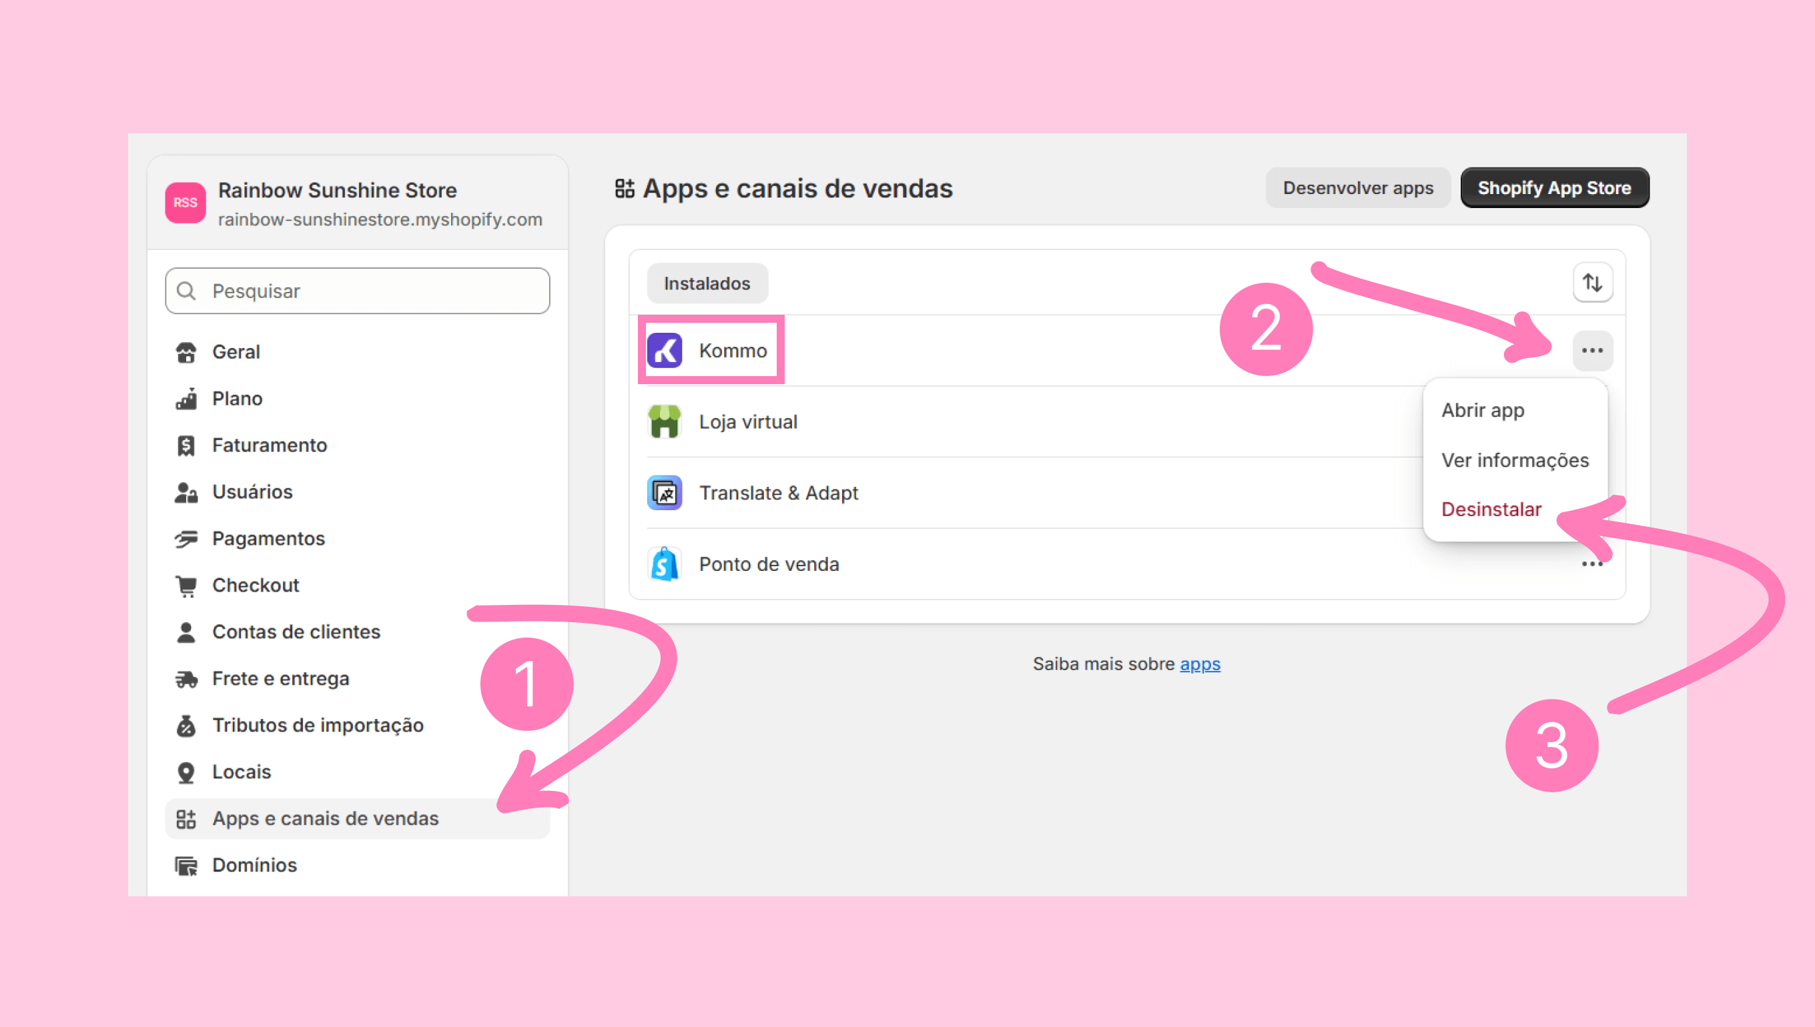Go to Usuários settings
This screenshot has height=1027, width=1815.
point(357,491)
